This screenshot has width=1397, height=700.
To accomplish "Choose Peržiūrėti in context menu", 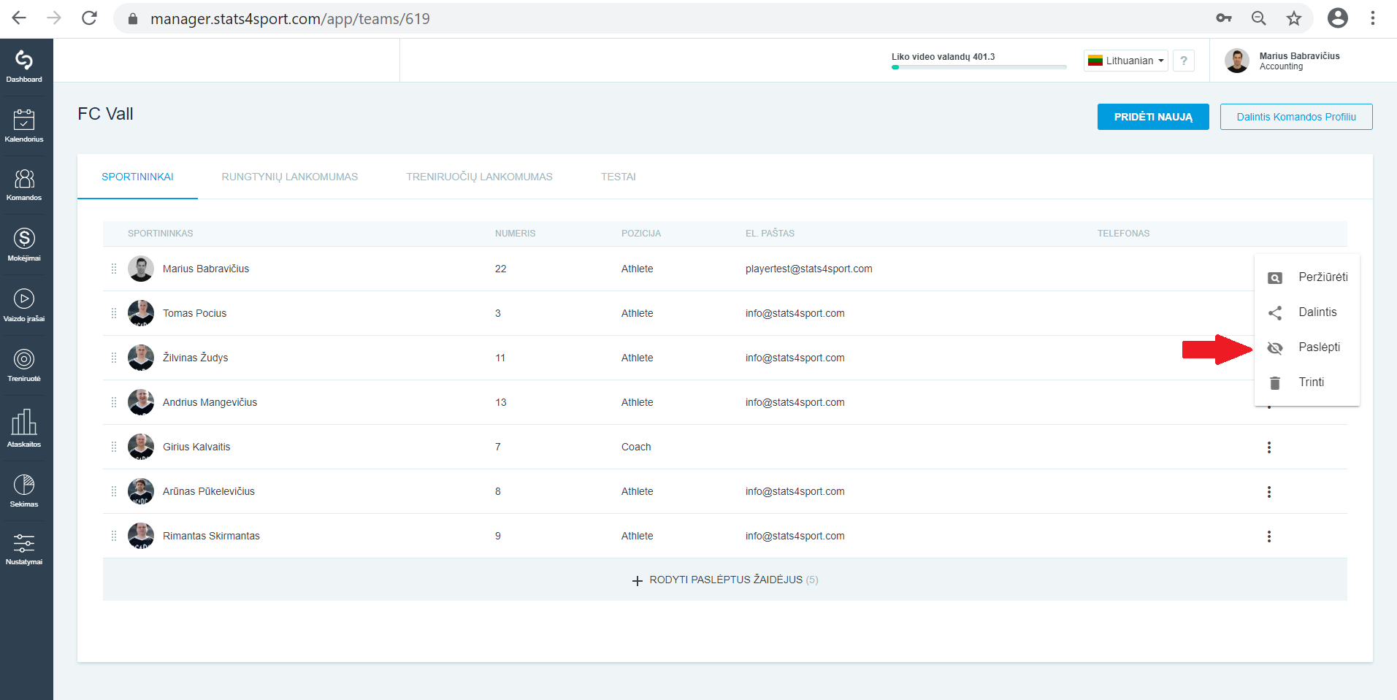I will coord(1307,277).
